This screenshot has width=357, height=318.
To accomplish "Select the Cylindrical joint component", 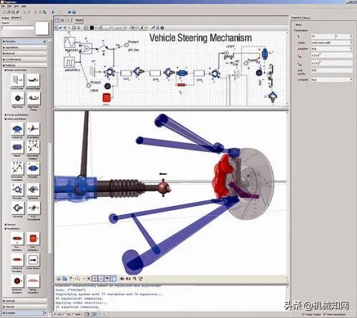I will point(17,129).
